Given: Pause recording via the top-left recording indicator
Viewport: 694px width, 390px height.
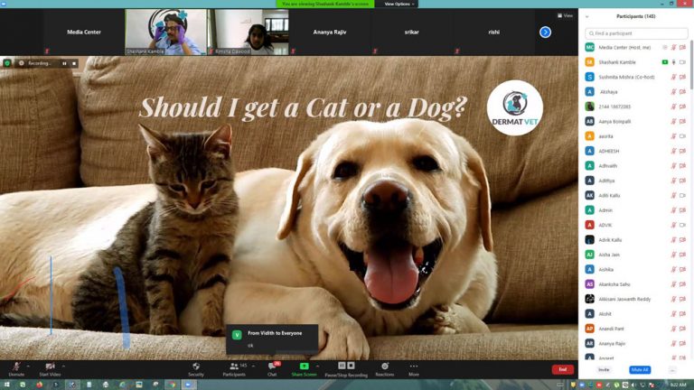Looking at the screenshot, I should [x=65, y=64].
